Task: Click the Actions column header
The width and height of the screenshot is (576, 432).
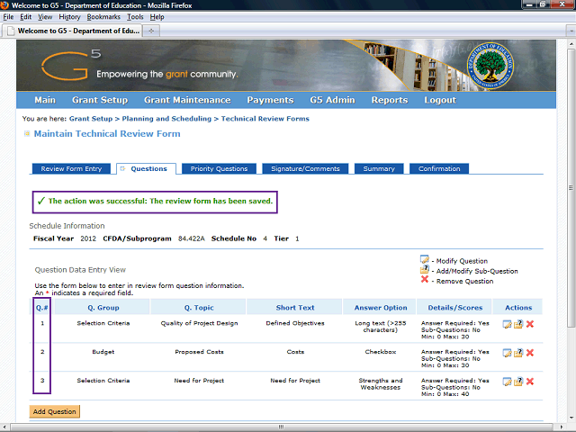Action: click(x=518, y=308)
